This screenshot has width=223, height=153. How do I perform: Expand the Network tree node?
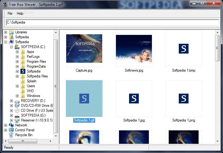[5, 125]
